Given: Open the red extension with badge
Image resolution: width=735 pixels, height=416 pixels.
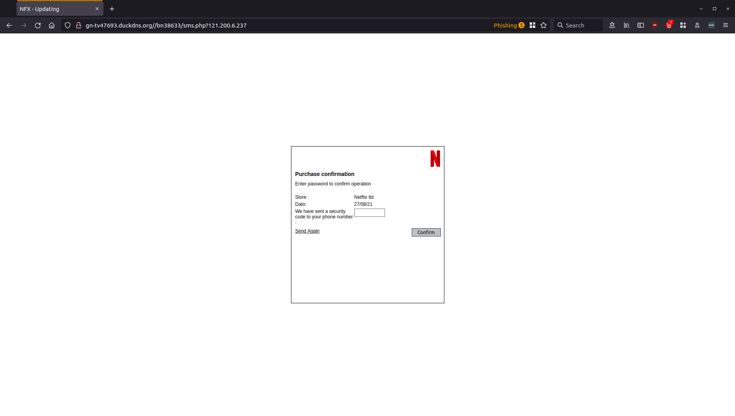Looking at the screenshot, I should tap(669, 25).
